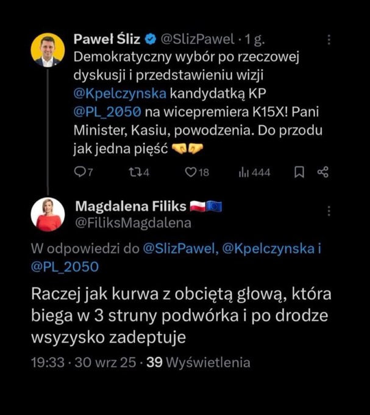Click the 19:33 · 30 wrz 25 timestamp

pyautogui.click(x=83, y=362)
